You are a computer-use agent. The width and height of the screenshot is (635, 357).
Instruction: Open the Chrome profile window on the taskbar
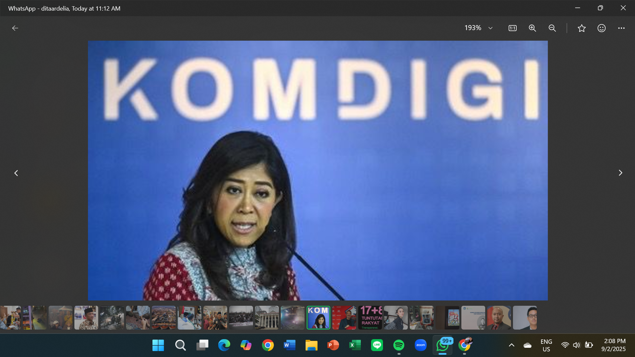point(464,345)
